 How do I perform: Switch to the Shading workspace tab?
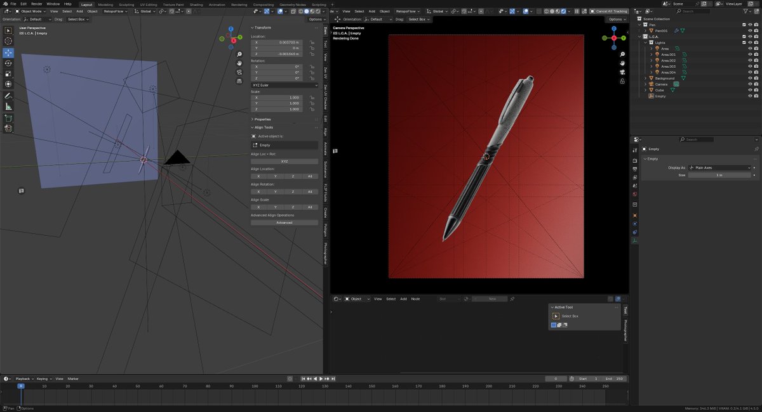pos(196,4)
